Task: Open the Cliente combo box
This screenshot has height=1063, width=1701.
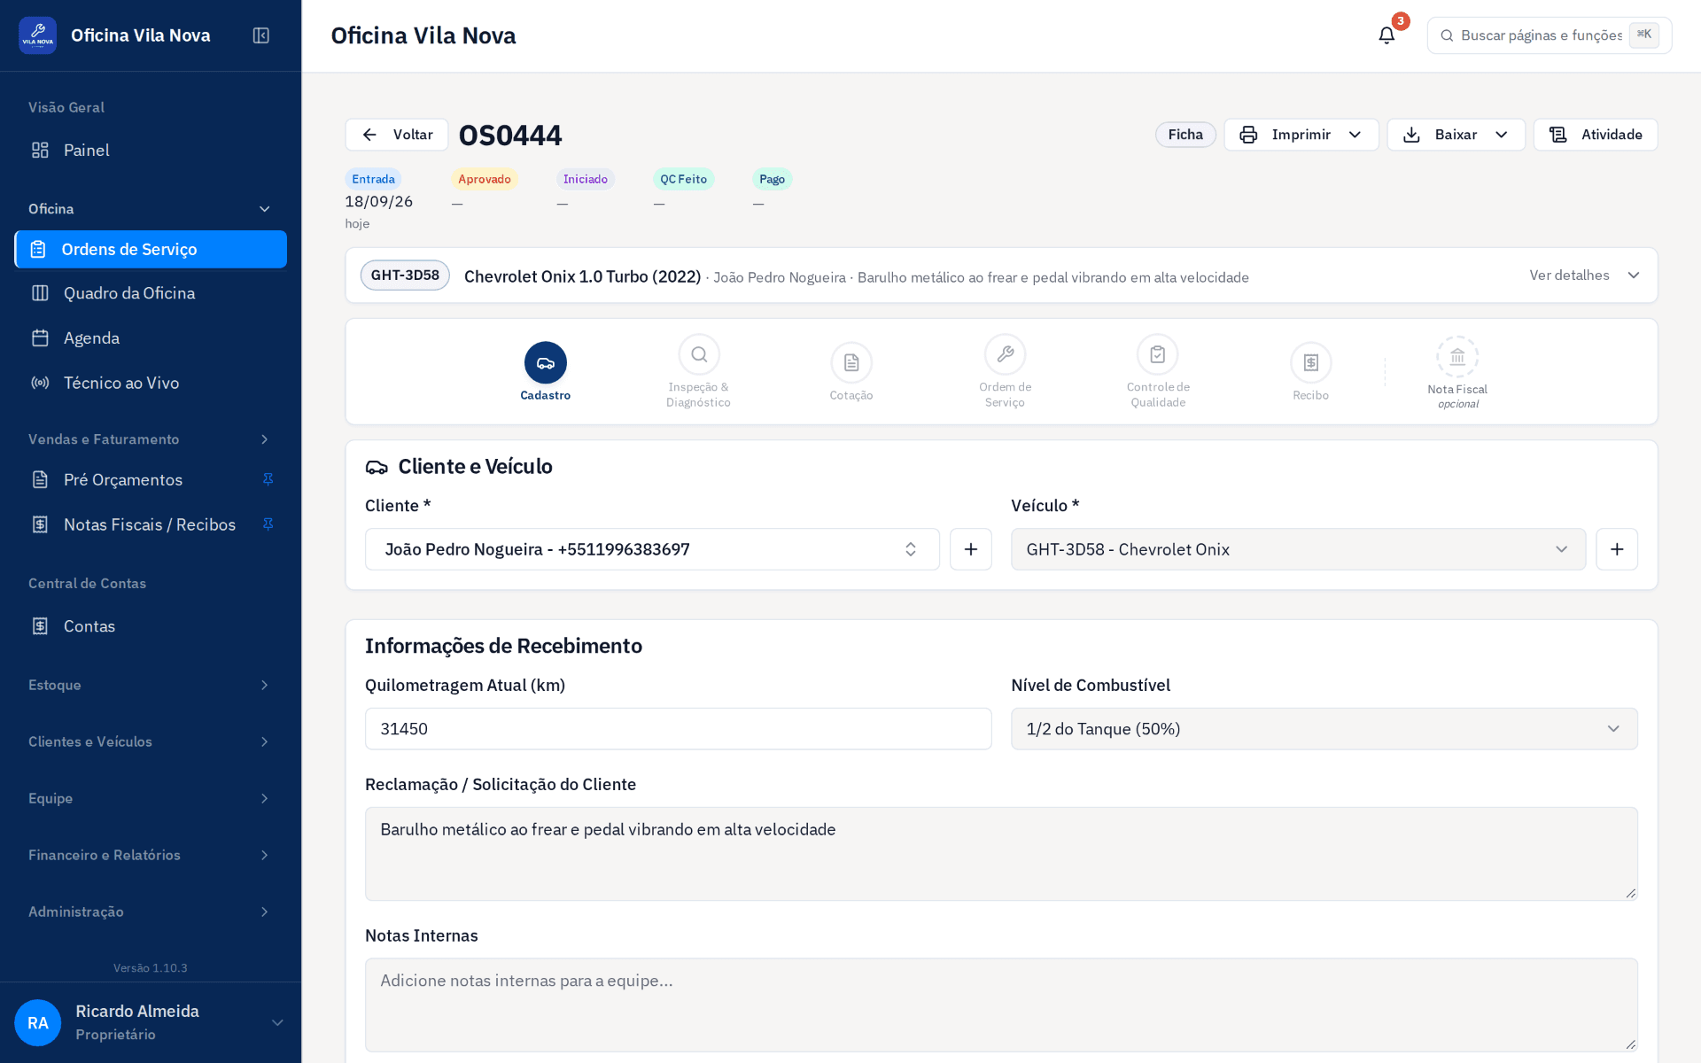Action: tap(652, 549)
